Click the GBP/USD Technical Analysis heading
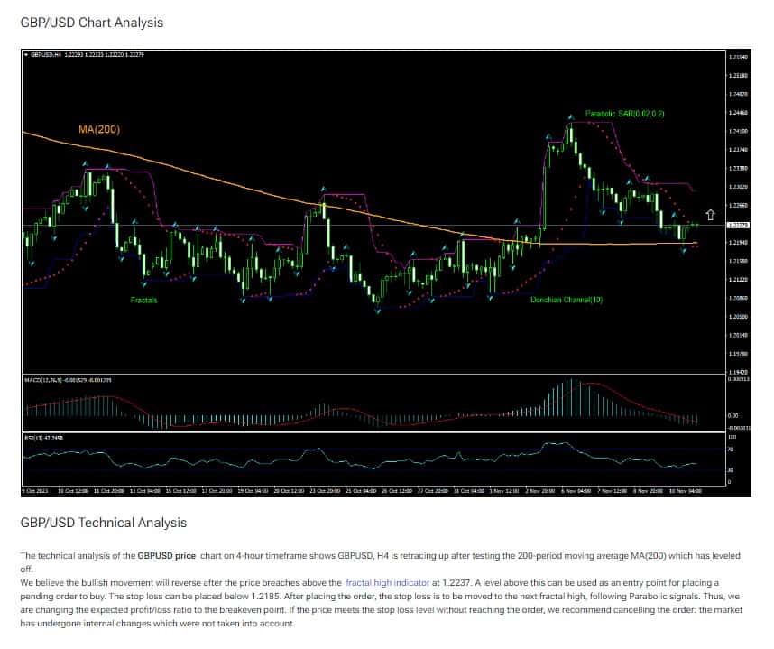The image size is (774, 649). [104, 523]
